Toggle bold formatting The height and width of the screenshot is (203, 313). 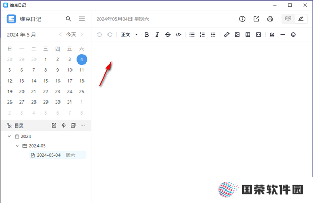point(147,35)
